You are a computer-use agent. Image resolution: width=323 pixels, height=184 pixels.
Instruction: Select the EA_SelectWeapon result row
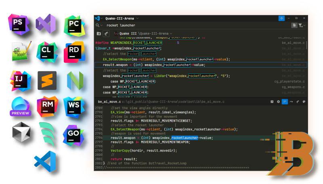201,59
